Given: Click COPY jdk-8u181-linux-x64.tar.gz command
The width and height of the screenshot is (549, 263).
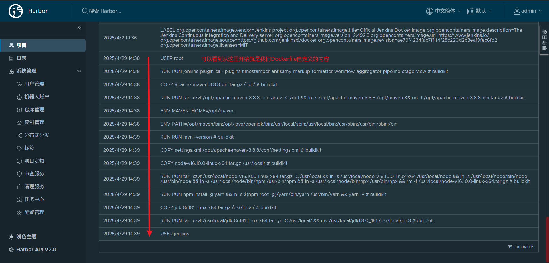Looking at the screenshot, I should click(x=218, y=207).
